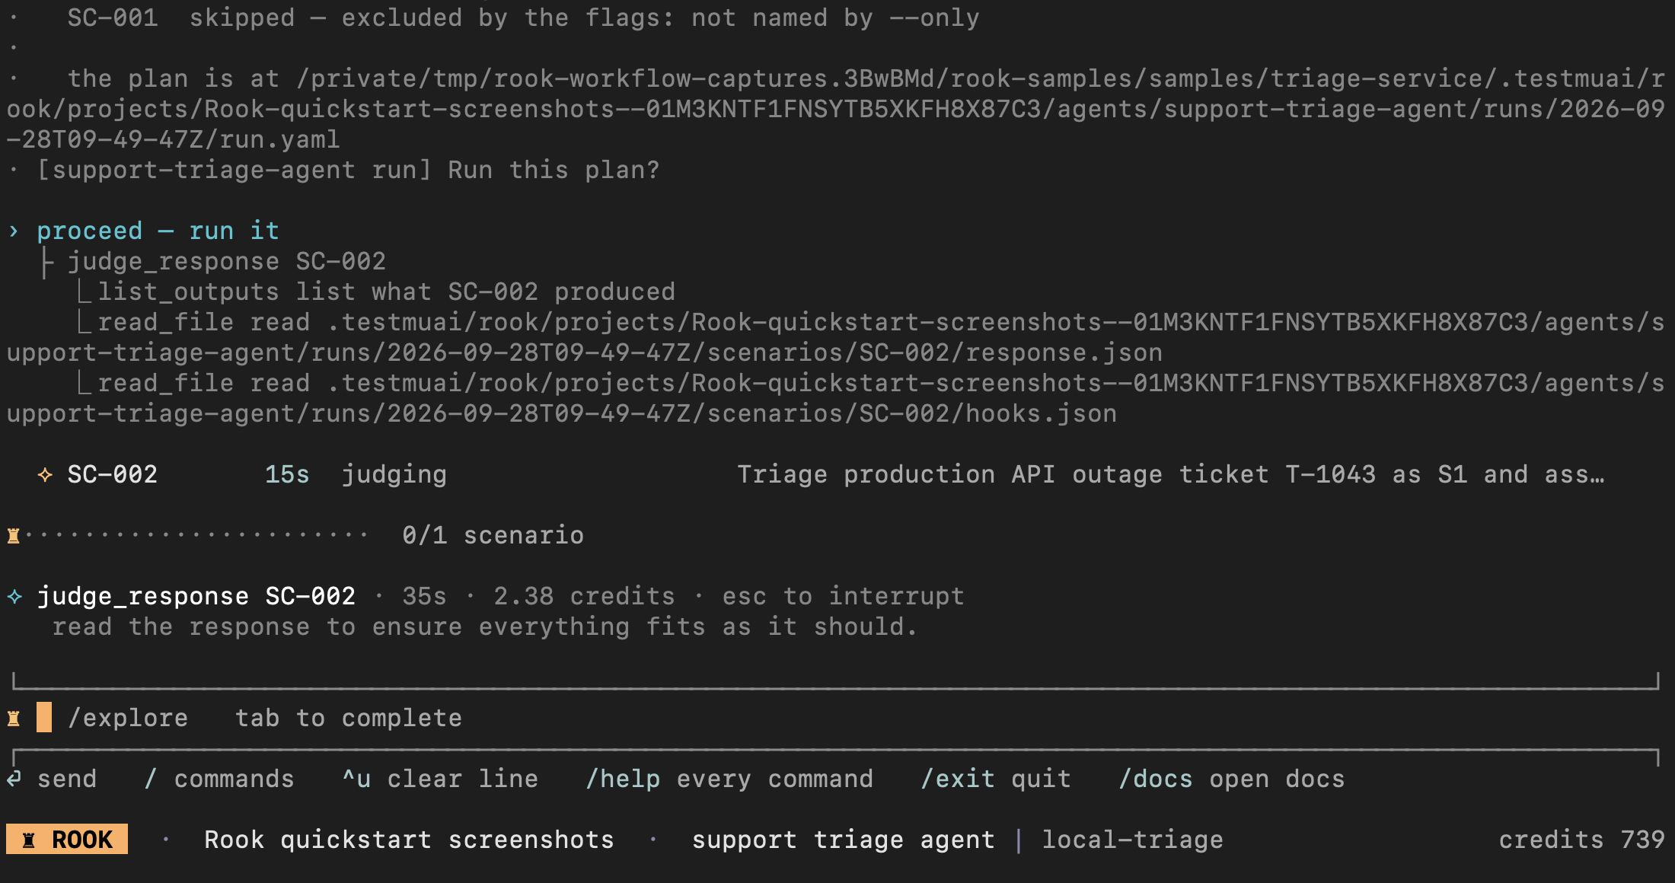Click the /explore input field
Viewport: 1675px width, 883px height.
coord(836,718)
